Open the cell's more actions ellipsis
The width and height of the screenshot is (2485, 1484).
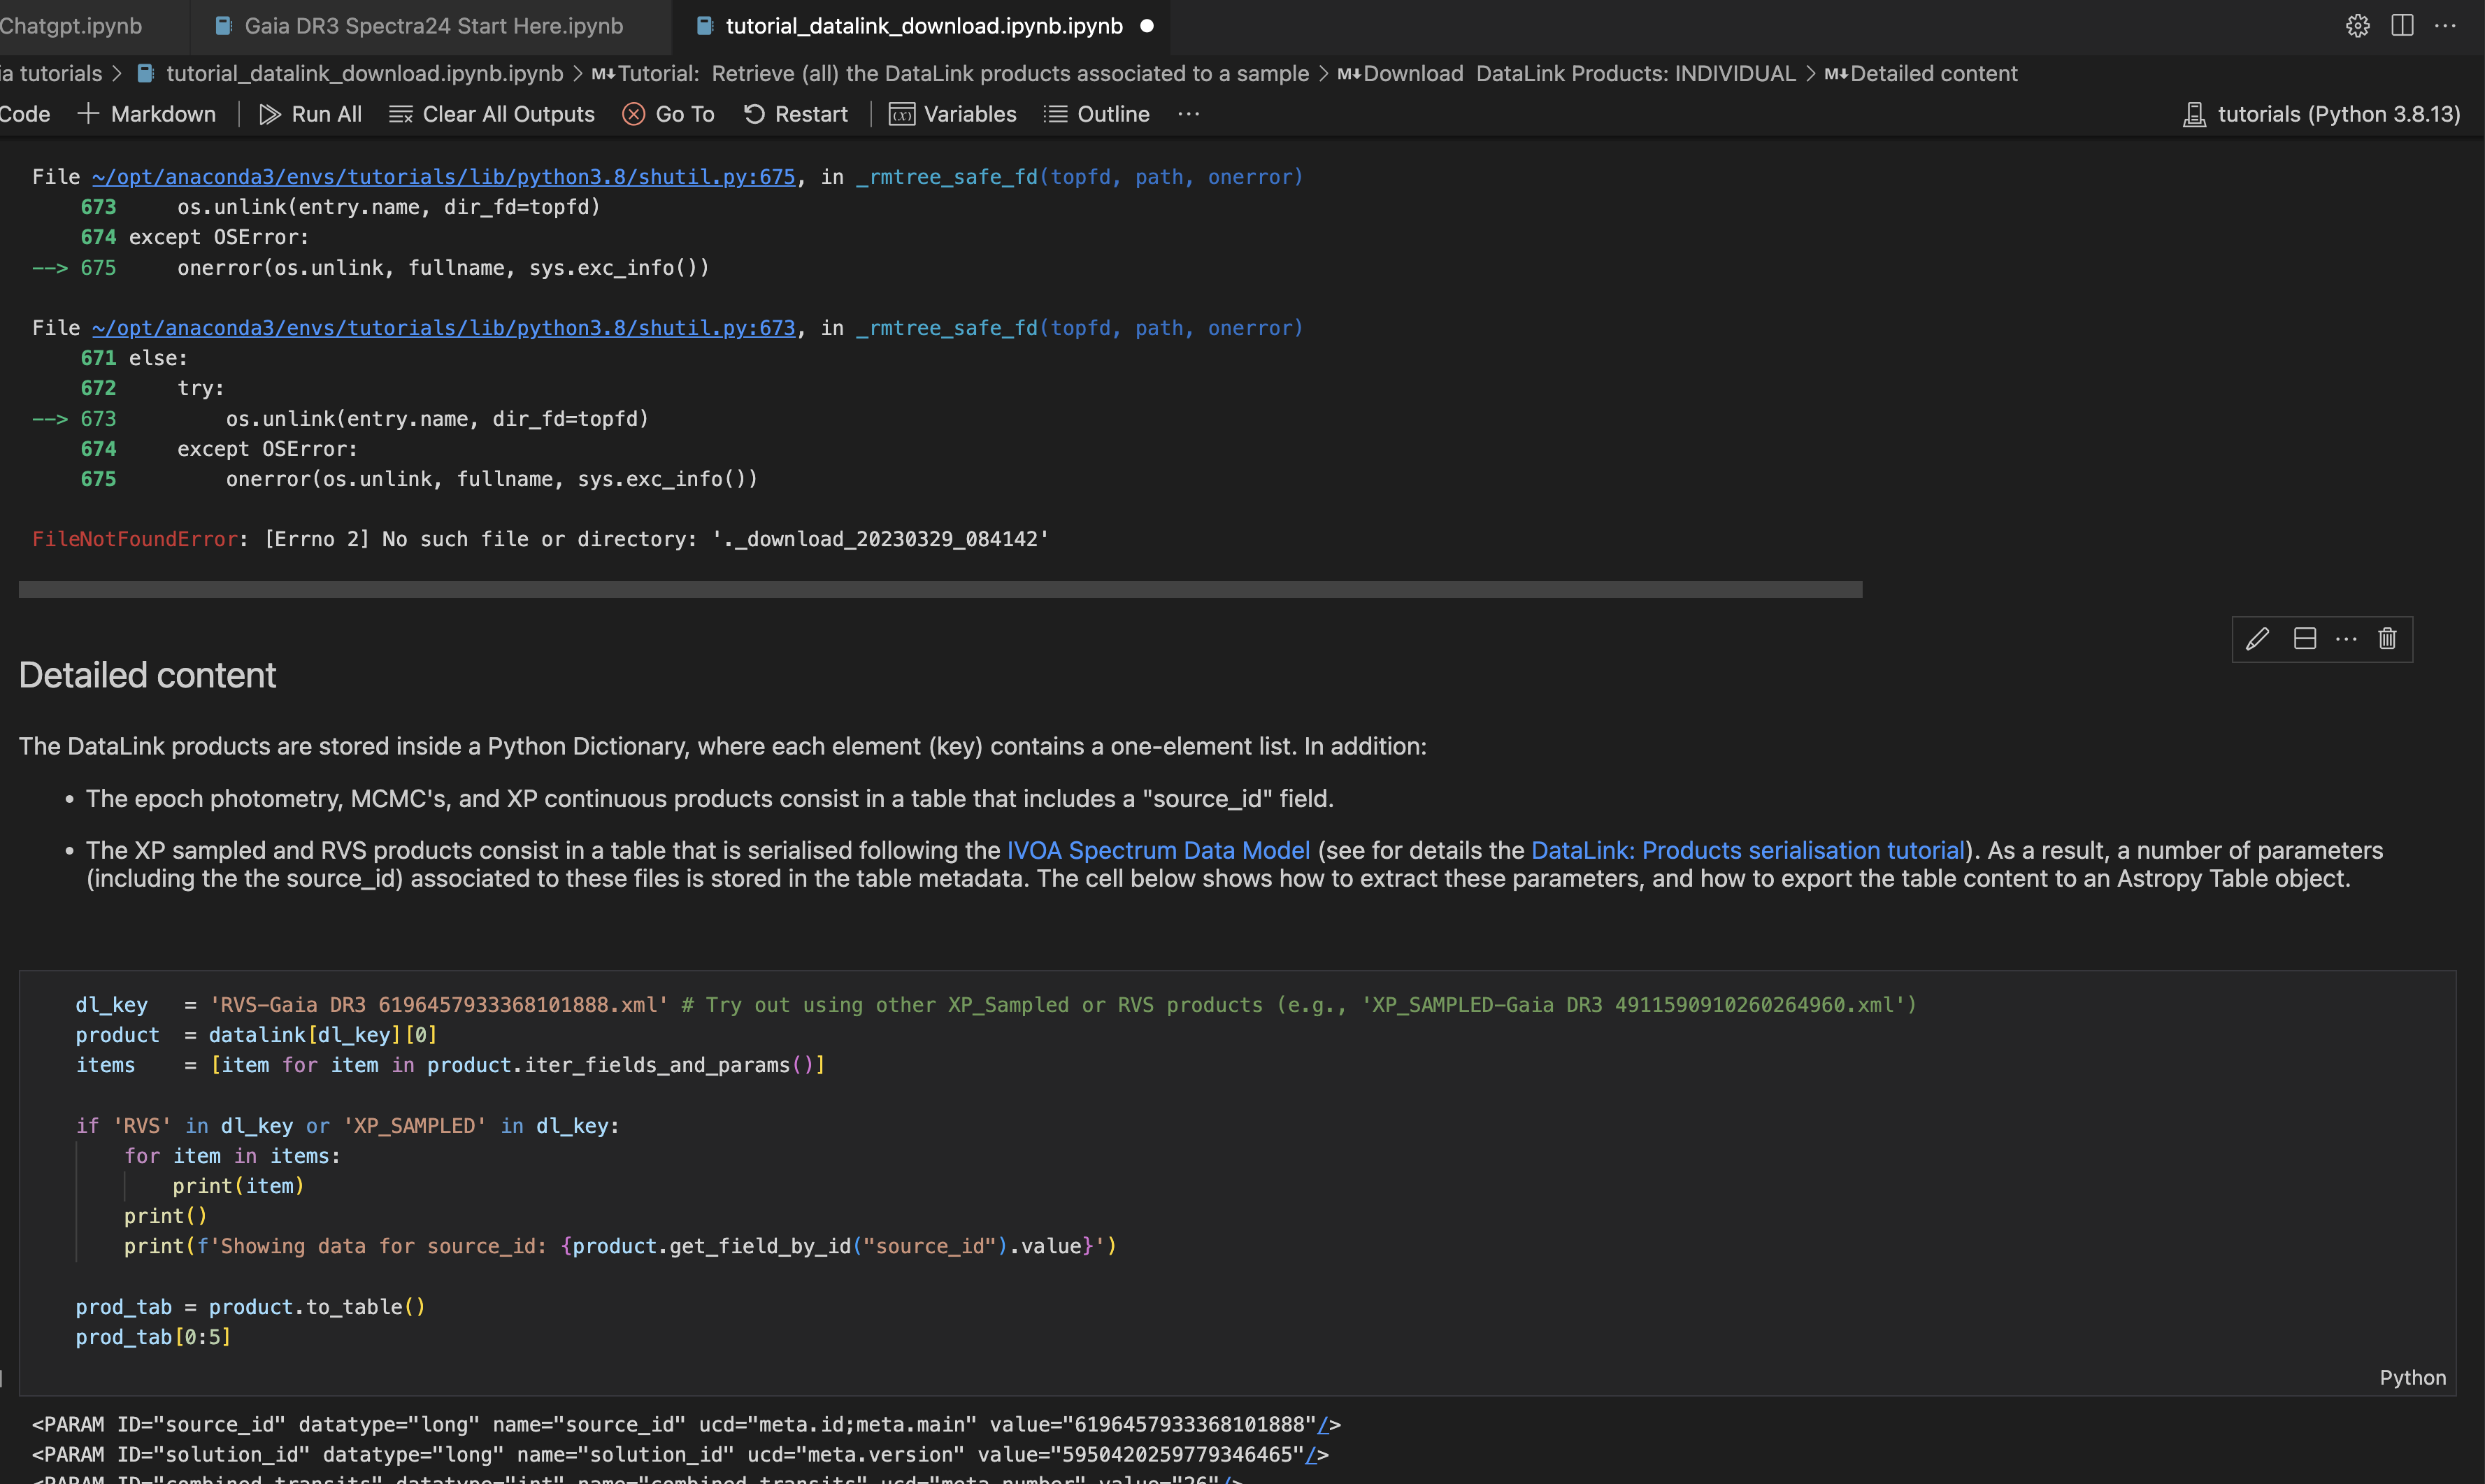[x=2346, y=639]
